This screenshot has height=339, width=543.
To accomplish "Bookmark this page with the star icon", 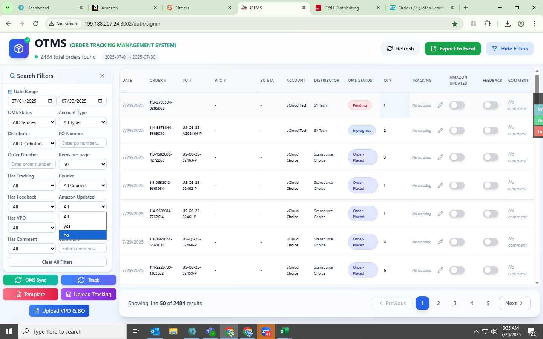I will (455, 24).
